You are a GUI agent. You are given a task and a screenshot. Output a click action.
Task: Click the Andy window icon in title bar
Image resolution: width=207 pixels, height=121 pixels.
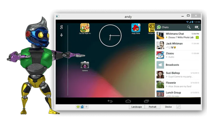pos(57,16)
